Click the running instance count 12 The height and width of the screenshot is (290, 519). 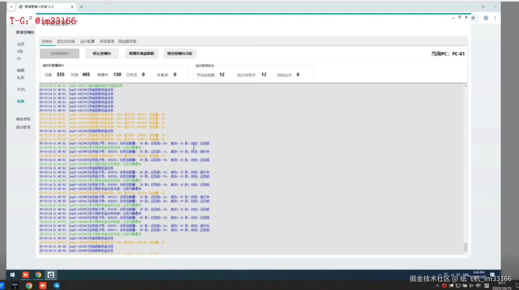point(222,75)
